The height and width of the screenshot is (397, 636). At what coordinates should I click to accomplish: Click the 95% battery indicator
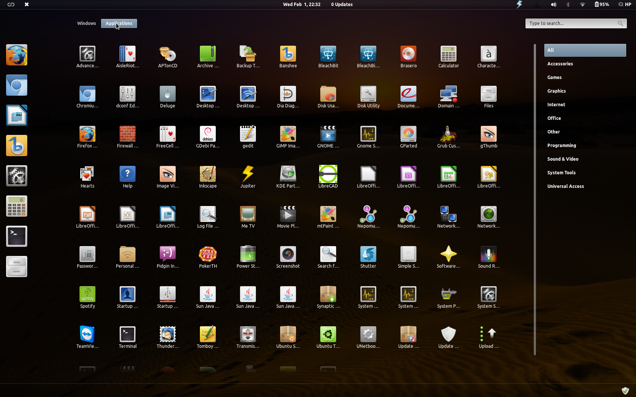pos(602,5)
